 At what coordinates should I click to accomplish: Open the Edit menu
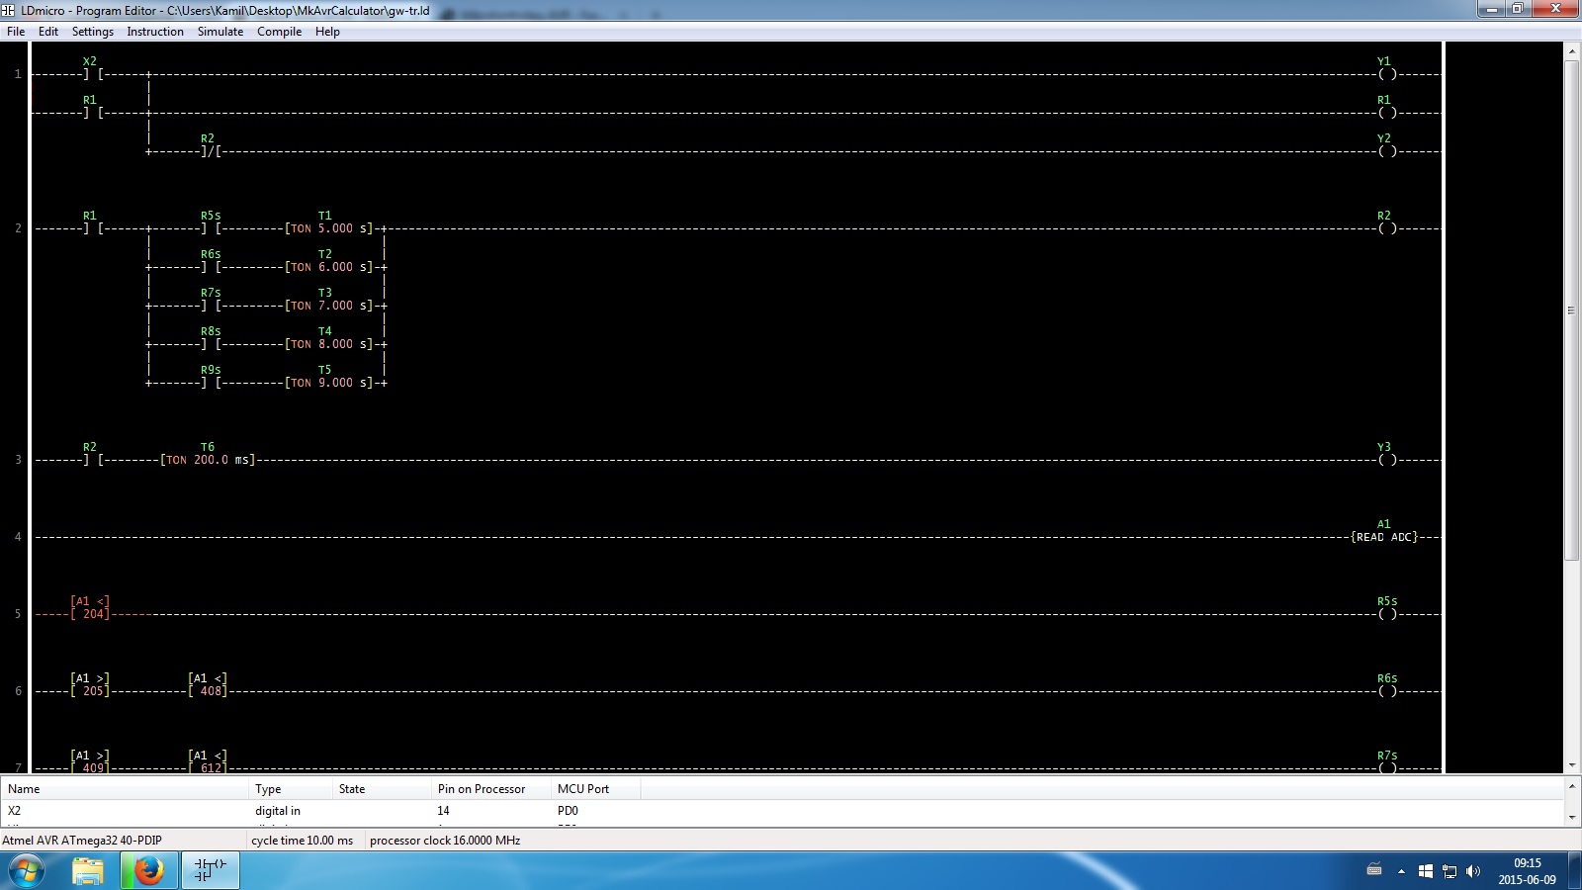[48, 32]
